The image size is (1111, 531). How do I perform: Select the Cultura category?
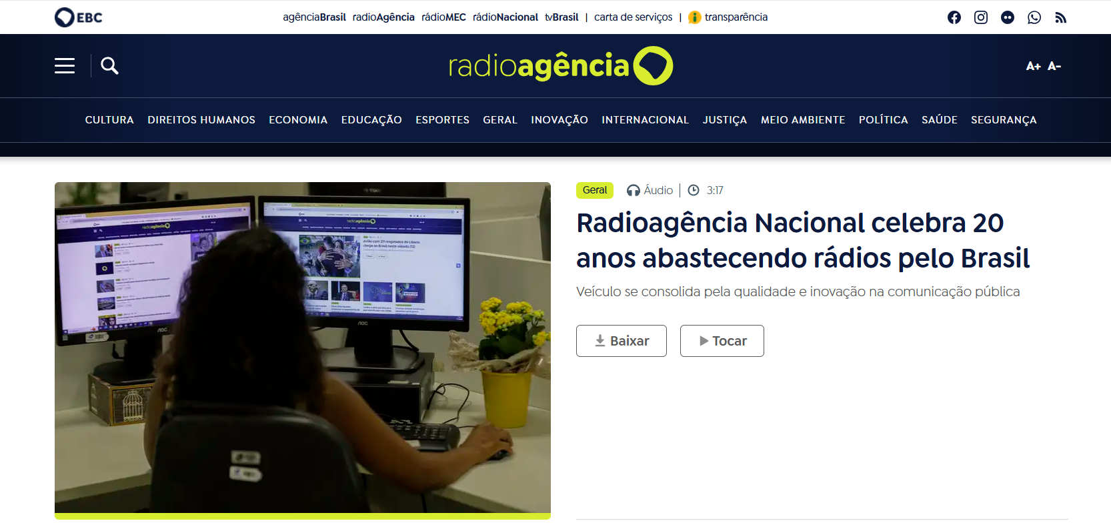[x=109, y=120]
